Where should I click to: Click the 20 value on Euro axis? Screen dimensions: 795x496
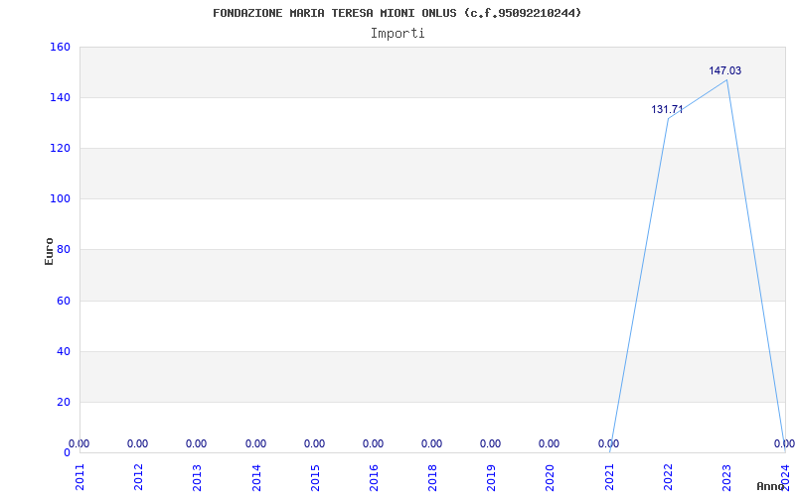coord(63,403)
